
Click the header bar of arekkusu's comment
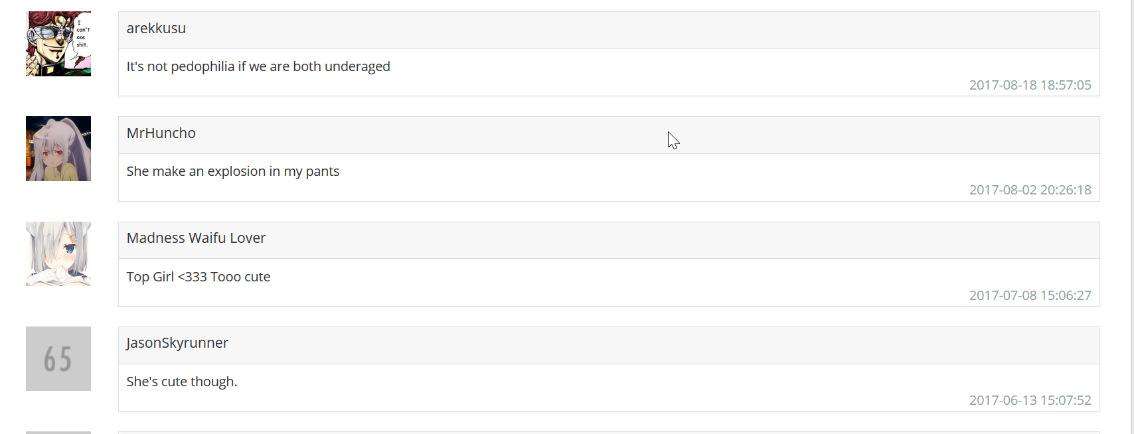(x=609, y=30)
